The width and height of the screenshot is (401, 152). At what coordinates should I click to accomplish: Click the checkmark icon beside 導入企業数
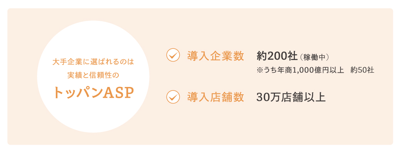pos(173,55)
